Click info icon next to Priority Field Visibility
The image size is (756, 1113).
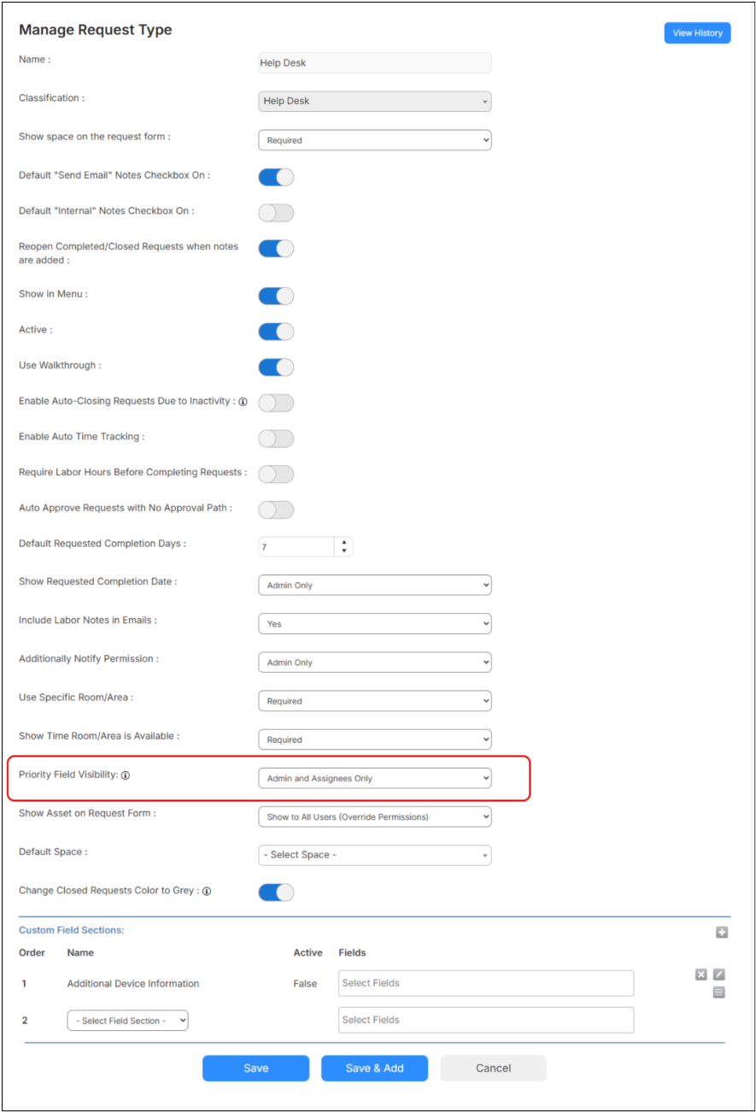tap(126, 775)
